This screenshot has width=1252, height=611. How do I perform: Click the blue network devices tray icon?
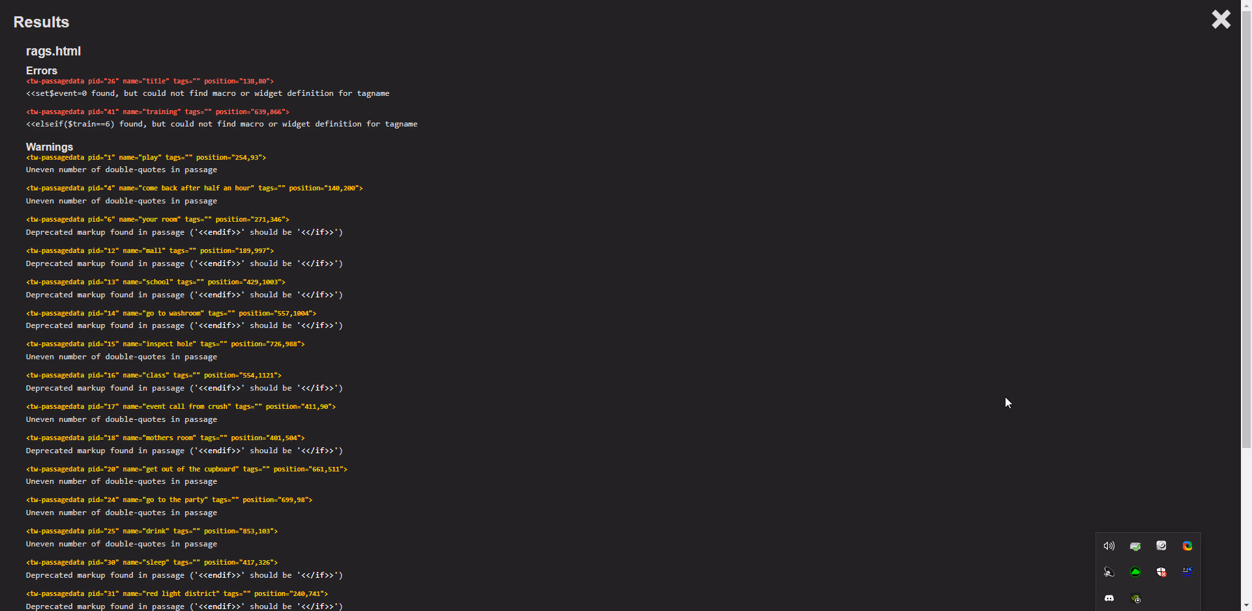[x=1187, y=571]
